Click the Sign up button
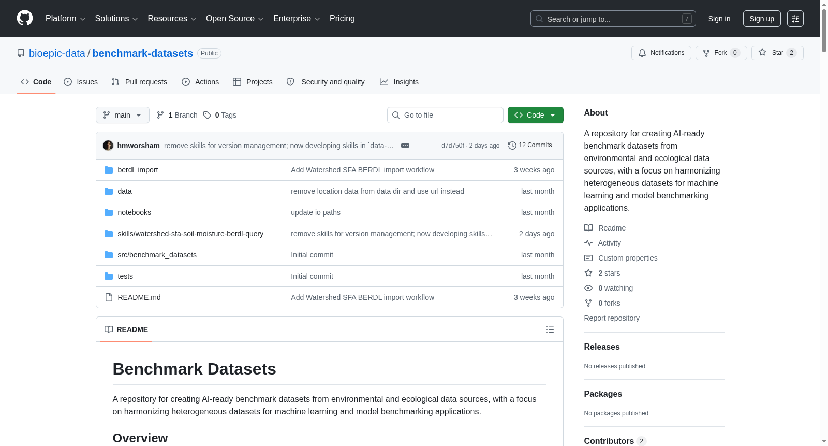Screen dimensions: 828x446 pos(762,19)
